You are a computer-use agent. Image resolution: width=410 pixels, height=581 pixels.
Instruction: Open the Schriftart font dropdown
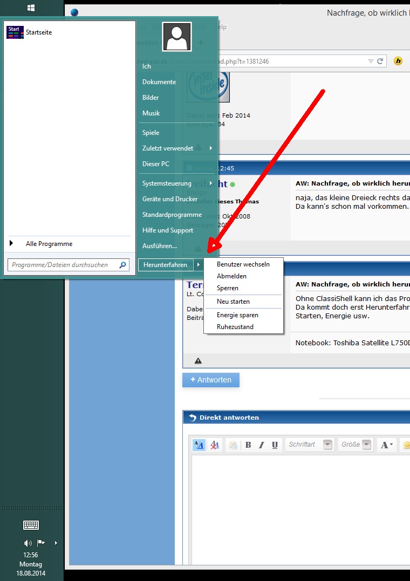pos(310,445)
